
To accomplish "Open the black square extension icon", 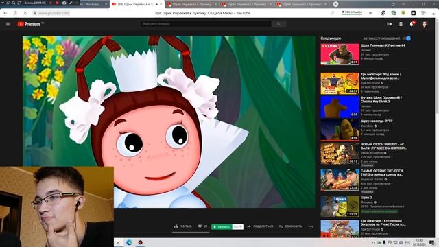I will pos(413,13).
